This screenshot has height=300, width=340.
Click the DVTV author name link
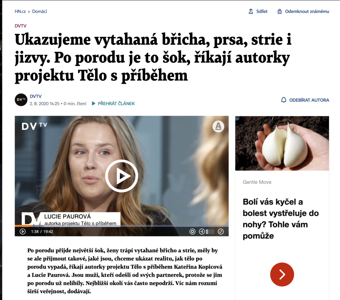[x=36, y=96]
